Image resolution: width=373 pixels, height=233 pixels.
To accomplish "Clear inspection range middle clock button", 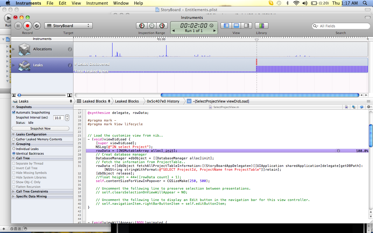I will [152, 26].
